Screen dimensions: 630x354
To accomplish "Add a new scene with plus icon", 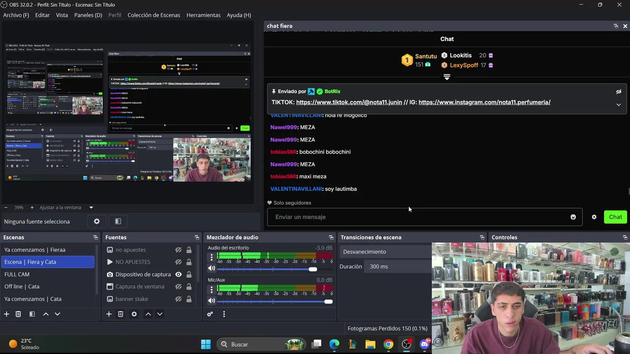I will coord(6,314).
